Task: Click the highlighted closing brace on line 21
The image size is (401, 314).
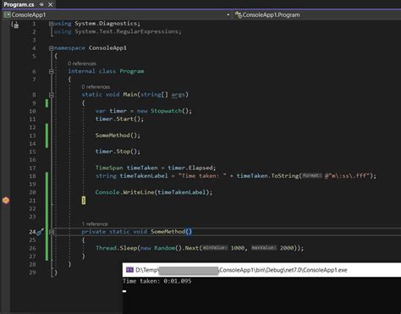Action: tap(84, 201)
